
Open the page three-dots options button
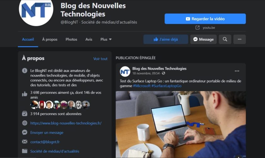coord(239,39)
